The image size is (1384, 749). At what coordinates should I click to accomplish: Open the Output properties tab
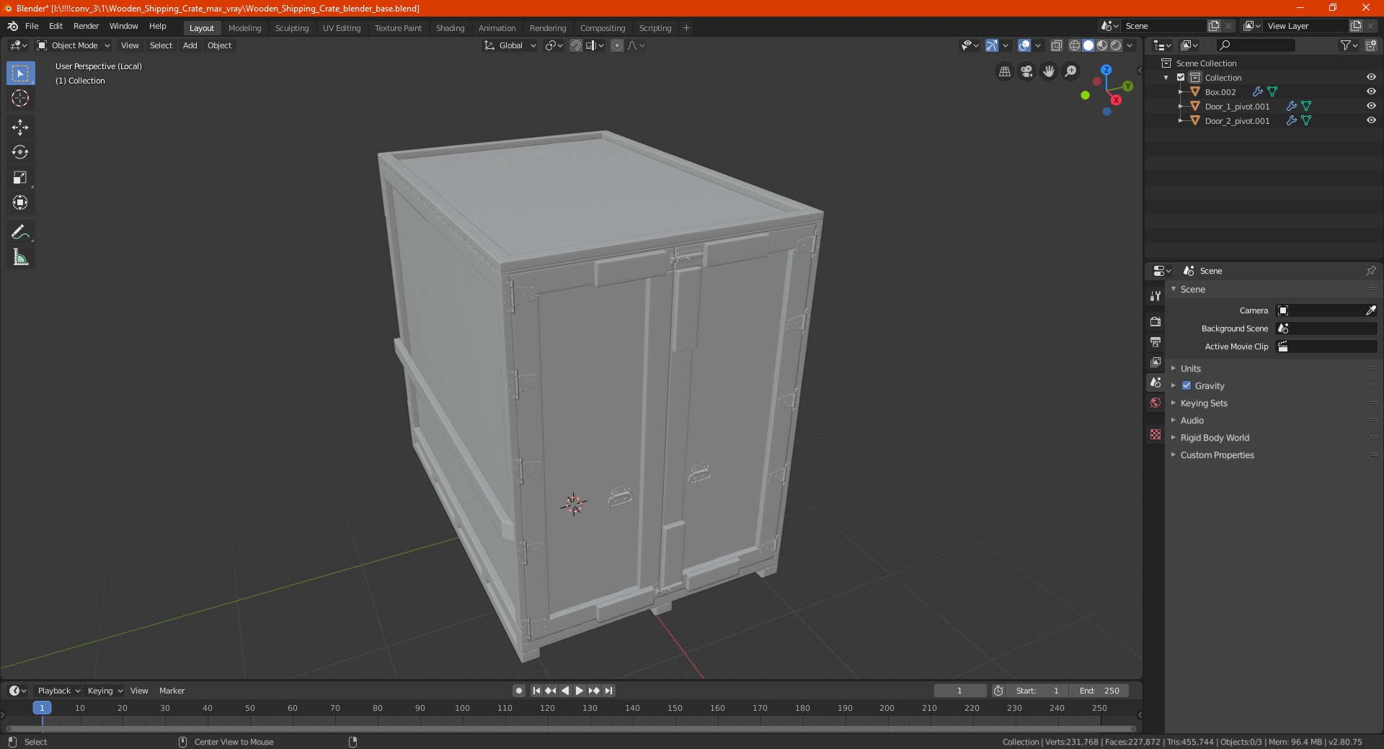point(1155,341)
